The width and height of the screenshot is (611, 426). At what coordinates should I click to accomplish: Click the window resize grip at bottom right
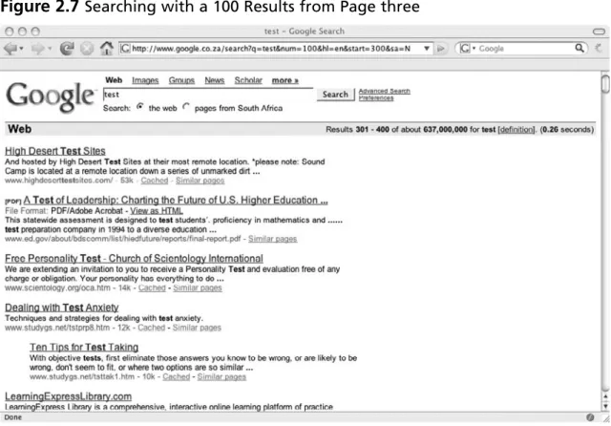pos(606,418)
